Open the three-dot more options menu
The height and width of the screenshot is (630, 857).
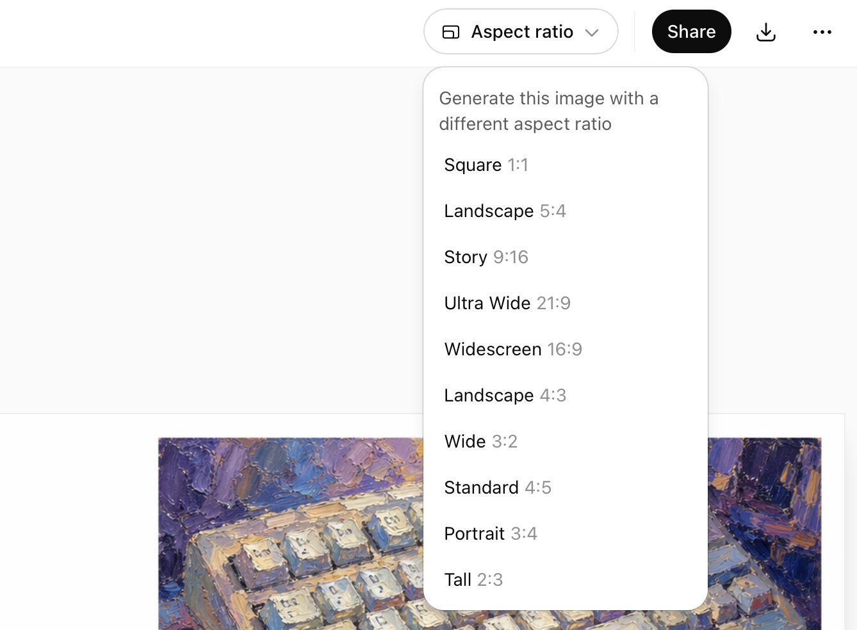822,32
